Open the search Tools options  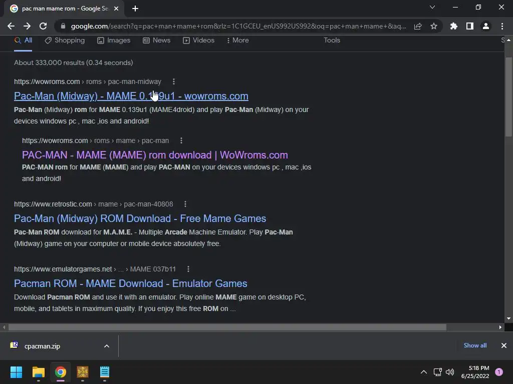(332, 40)
